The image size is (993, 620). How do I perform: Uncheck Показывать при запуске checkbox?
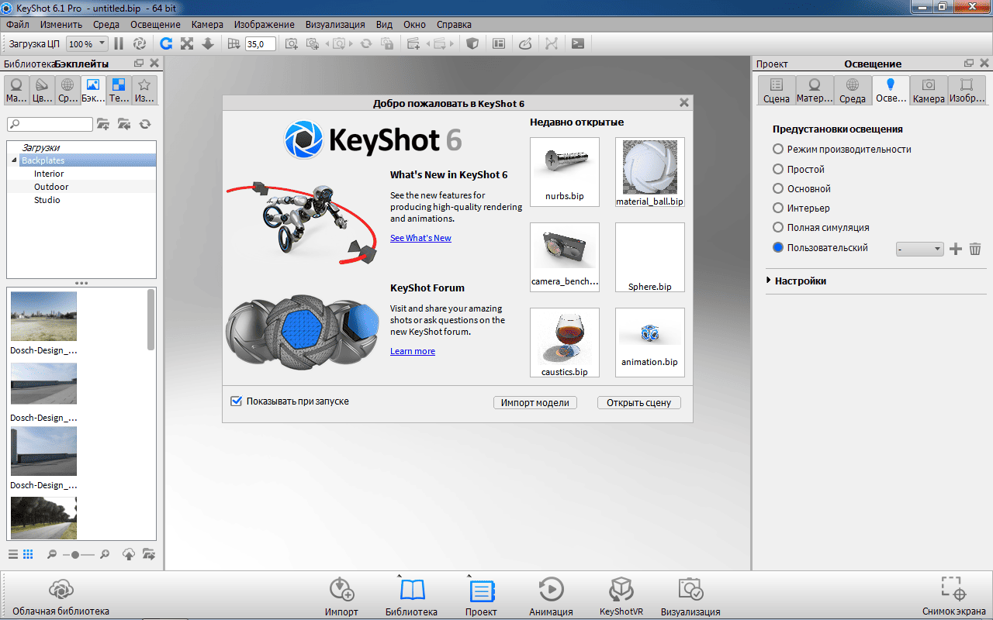[237, 401]
